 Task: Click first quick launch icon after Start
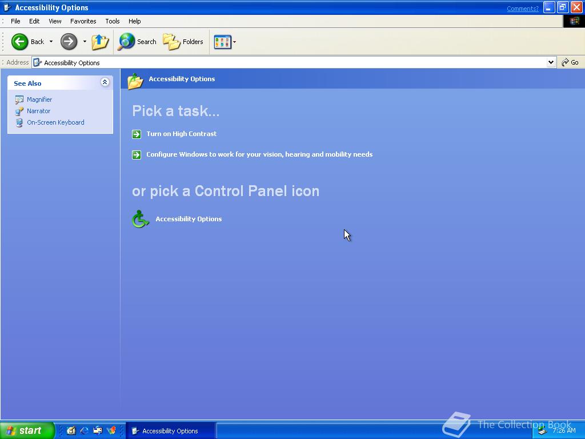coord(71,430)
